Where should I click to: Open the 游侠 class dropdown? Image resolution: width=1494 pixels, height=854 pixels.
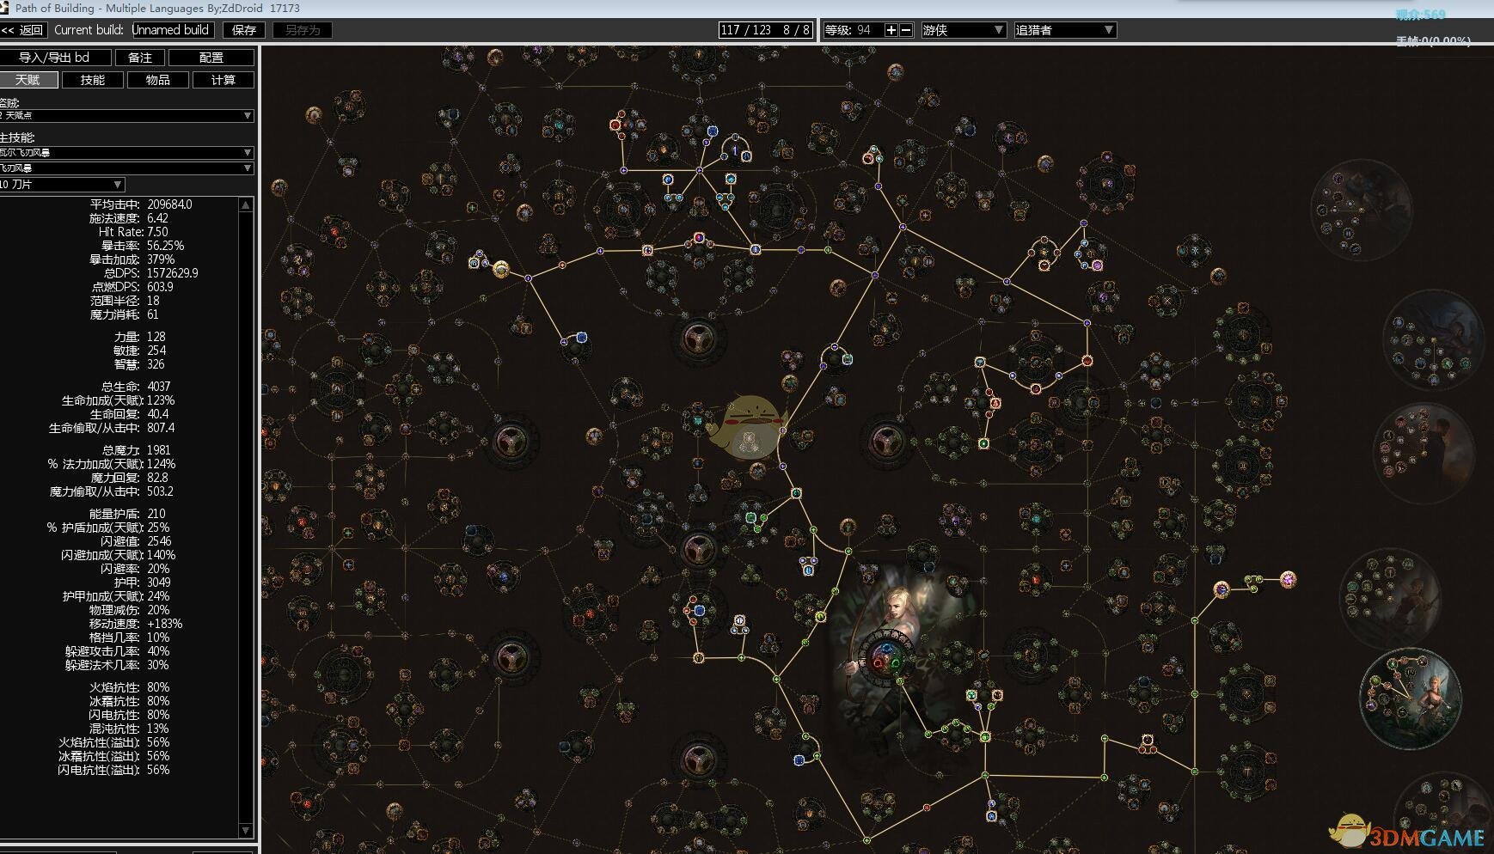pos(963,30)
